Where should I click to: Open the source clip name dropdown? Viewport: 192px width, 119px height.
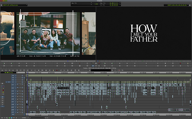[15, 5]
